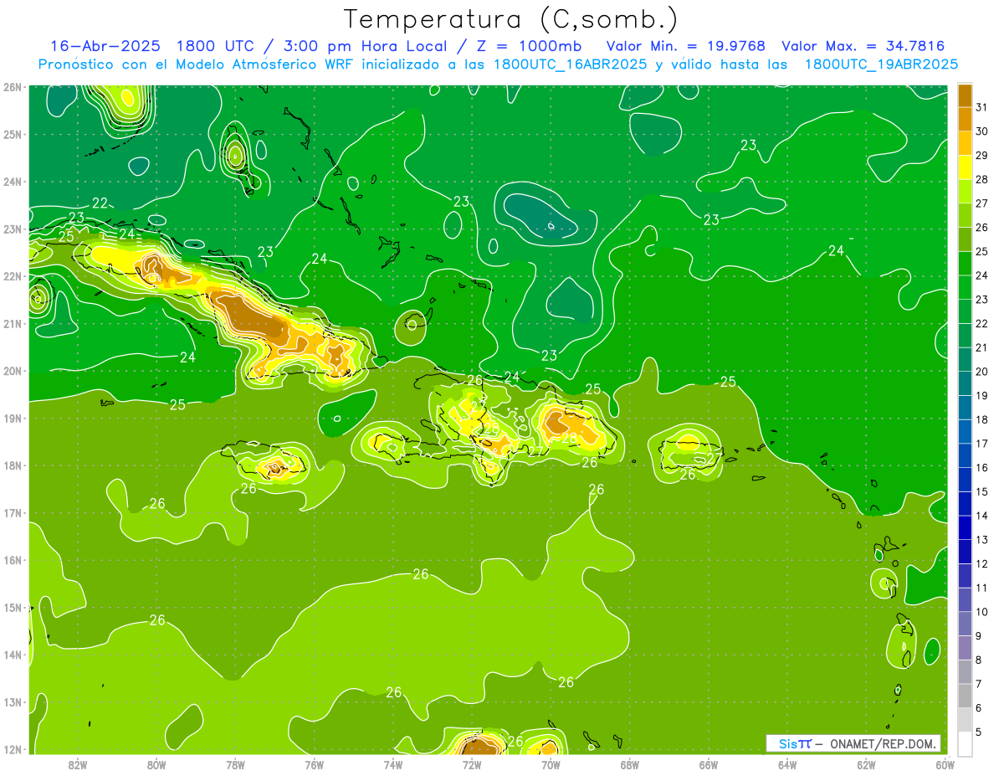
Task: Click the "70W" longitude axis label
Action: pos(551,763)
